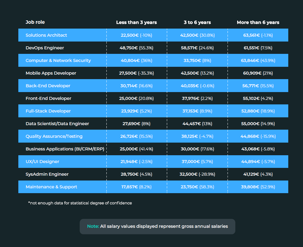Click the 27,690€ (8%) cell
303x247 pixels.
tap(136, 124)
